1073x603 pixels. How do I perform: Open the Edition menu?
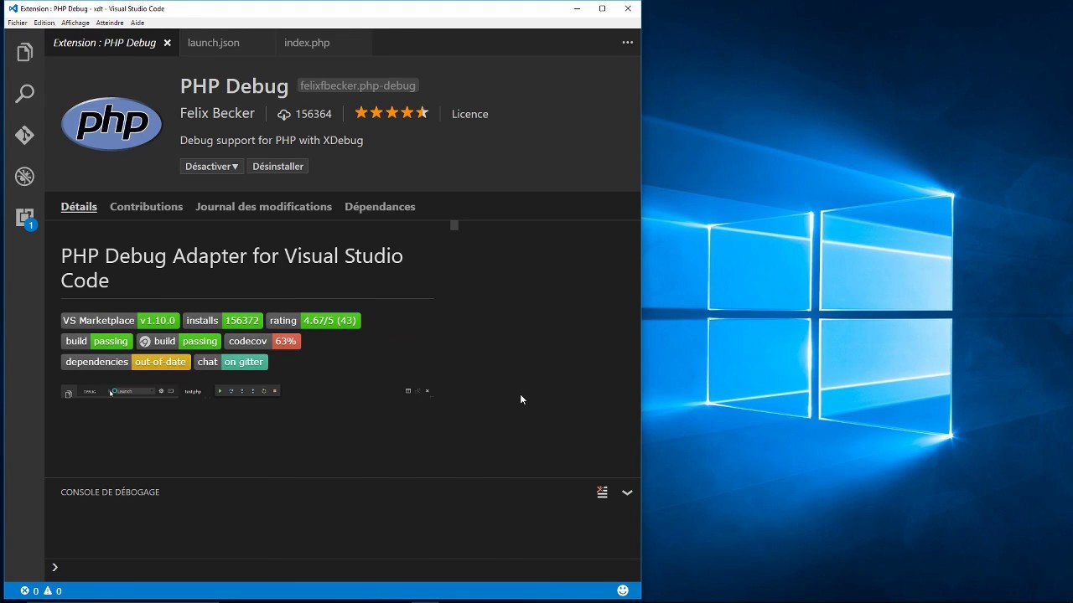[x=44, y=23]
